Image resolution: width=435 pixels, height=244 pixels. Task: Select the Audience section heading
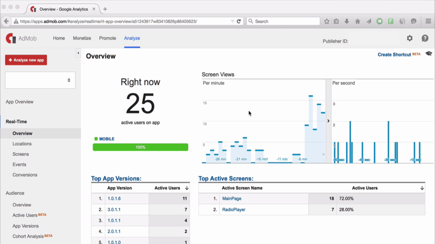coord(15,193)
